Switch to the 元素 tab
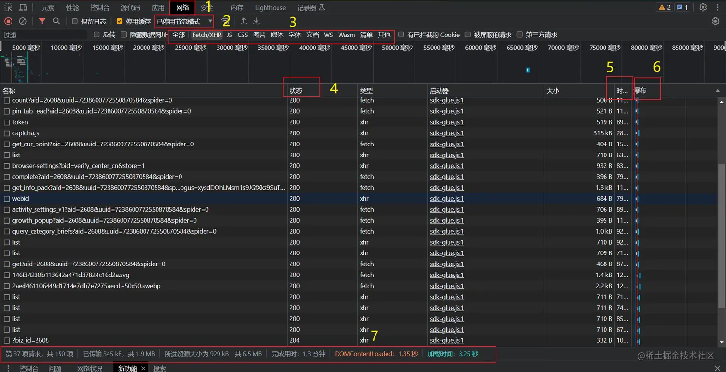Screen dimensions: 726x372 pos(48,8)
